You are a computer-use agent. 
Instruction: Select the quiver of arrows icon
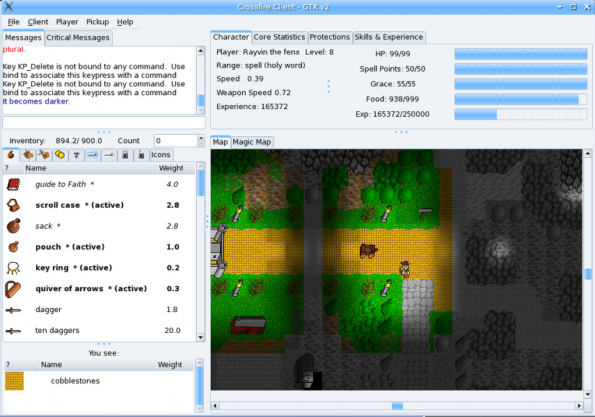click(13, 288)
